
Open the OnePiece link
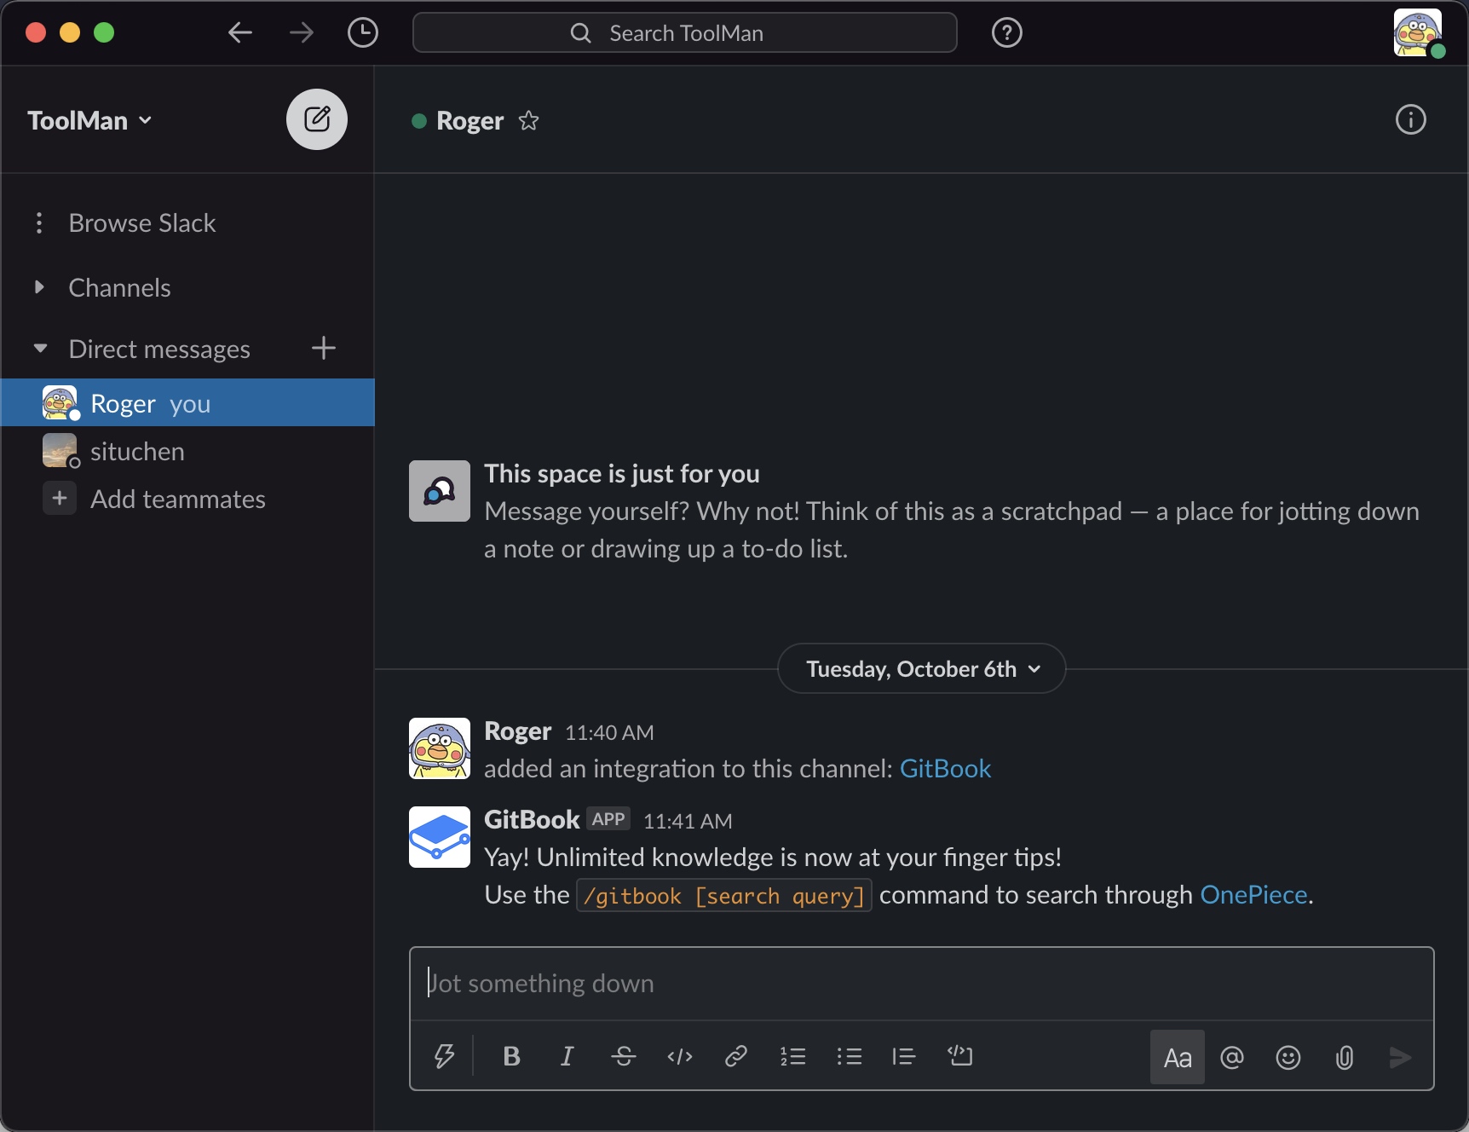point(1253,894)
